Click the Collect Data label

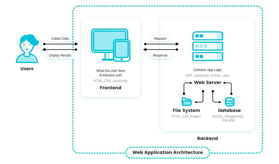pyautogui.click(x=60, y=38)
